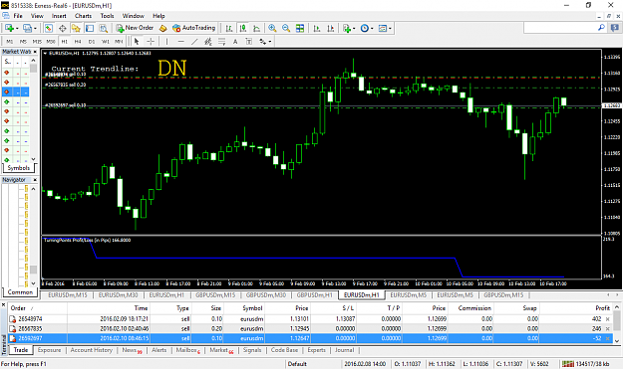The width and height of the screenshot is (623, 369).
Task: Click the search magnifier icon
Action: tap(601, 28)
